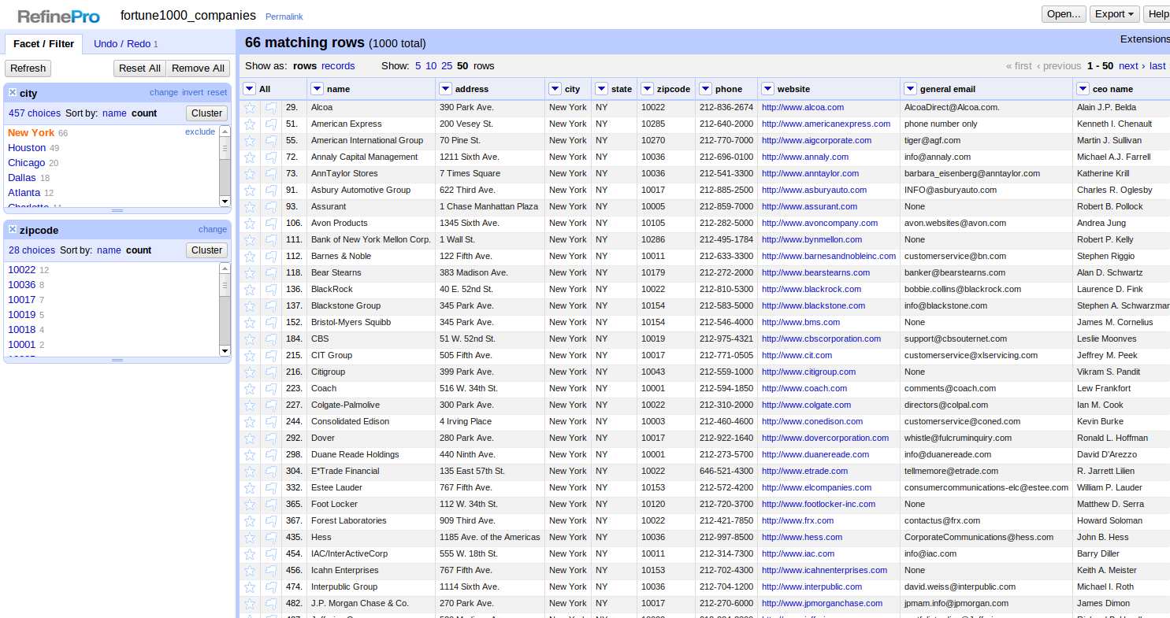The width and height of the screenshot is (1170, 618).
Task: Flag the Barnes & Noble row
Action: (271, 257)
